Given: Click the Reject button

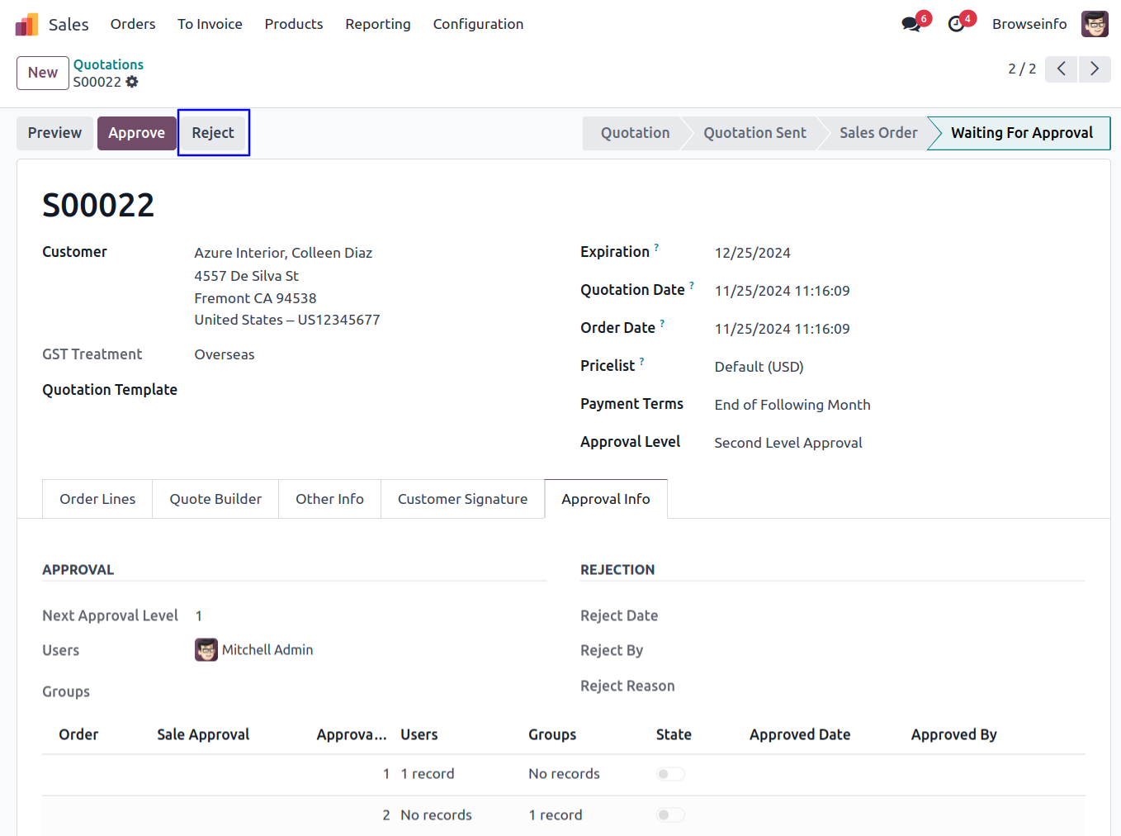Looking at the screenshot, I should (213, 133).
